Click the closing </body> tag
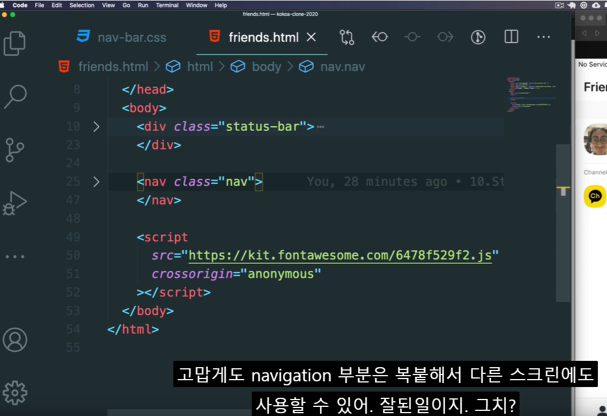Viewport: 607px width, 416px height. (148, 311)
